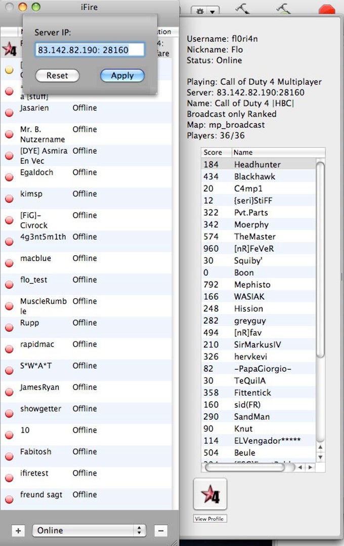Select player SirMarkusIV

tap(259, 345)
